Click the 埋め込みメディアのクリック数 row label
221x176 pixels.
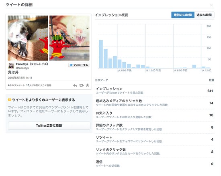[119, 101]
